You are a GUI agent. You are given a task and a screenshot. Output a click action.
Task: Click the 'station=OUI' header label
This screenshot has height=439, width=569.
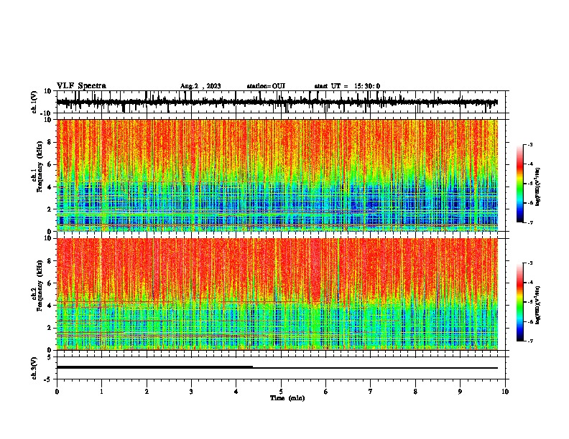266,86
